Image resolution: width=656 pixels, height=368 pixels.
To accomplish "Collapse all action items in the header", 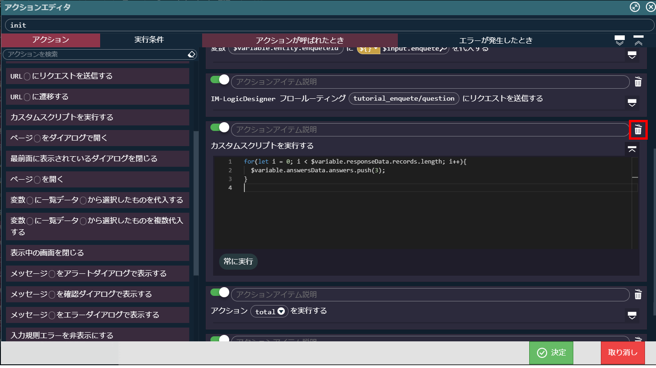I will [639, 40].
